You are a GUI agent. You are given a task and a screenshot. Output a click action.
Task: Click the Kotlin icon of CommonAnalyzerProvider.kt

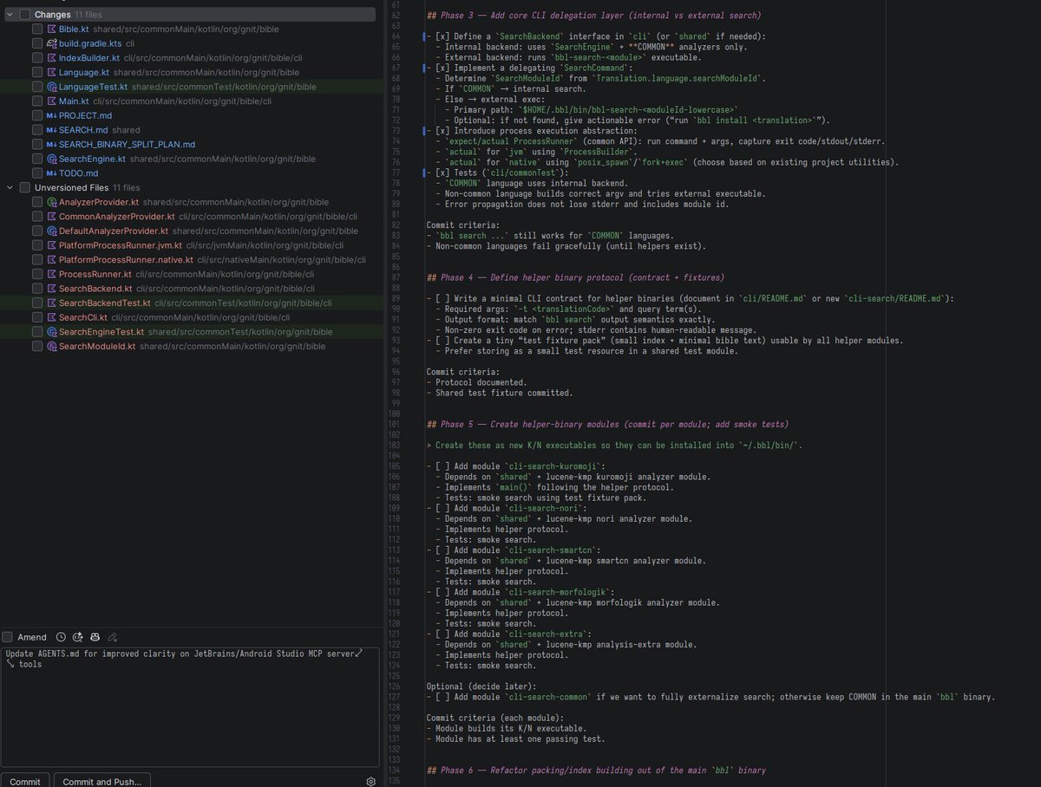coord(52,217)
